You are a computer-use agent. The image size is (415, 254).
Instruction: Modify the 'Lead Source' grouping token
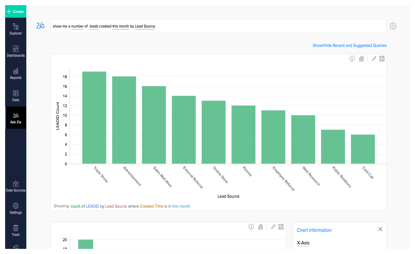click(145, 26)
